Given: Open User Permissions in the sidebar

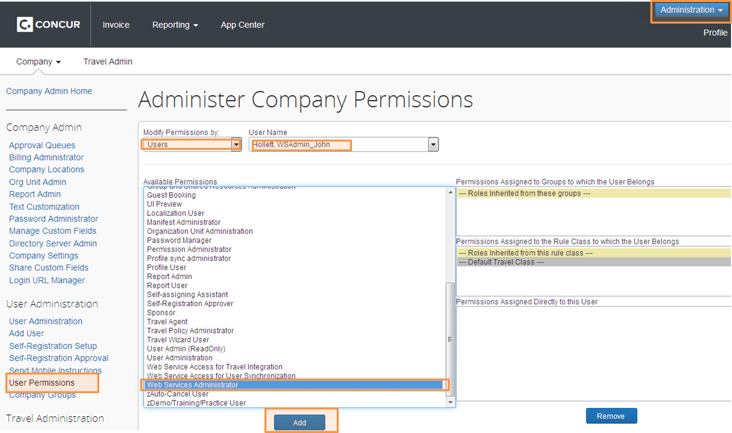Looking at the screenshot, I should tap(42, 383).
